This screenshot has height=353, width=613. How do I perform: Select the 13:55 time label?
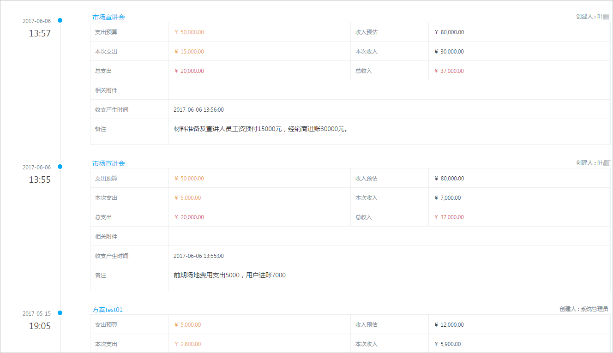40,179
